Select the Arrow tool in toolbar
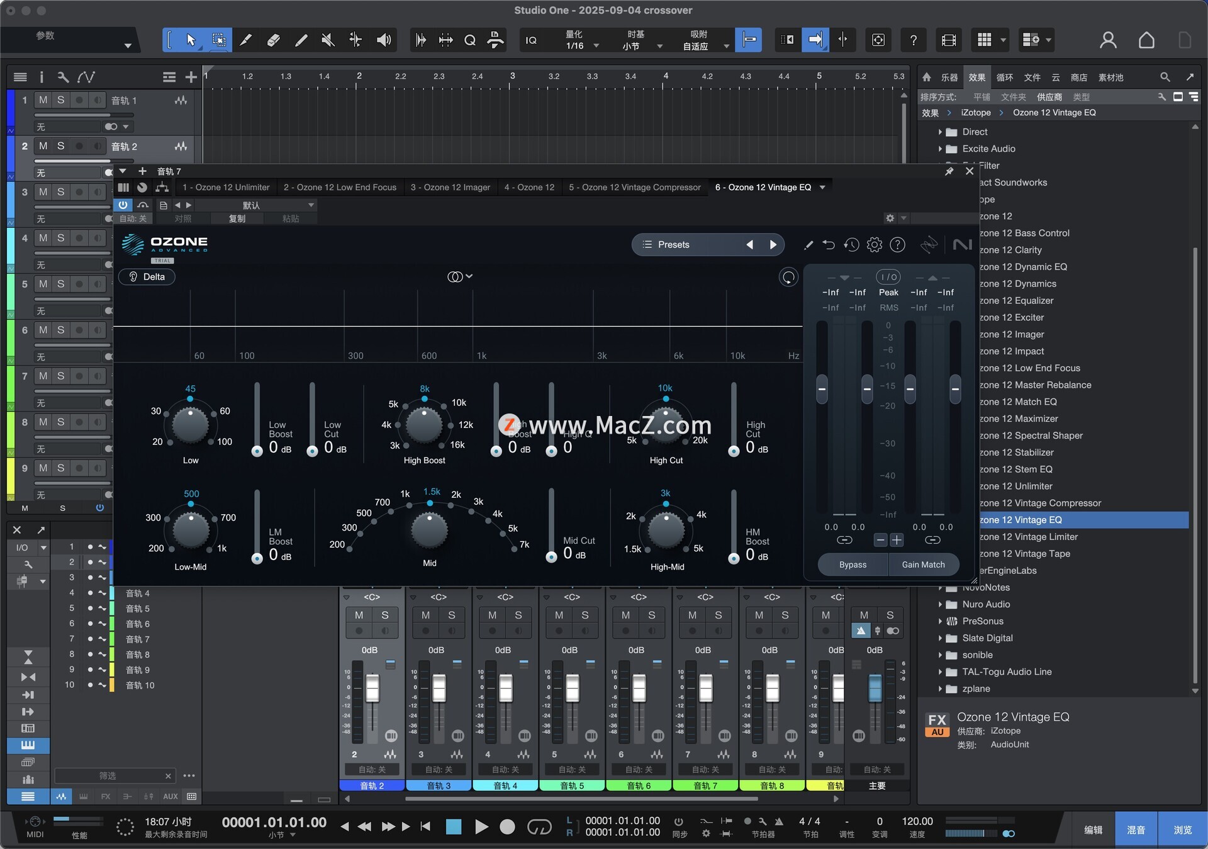The image size is (1208, 849). (191, 40)
